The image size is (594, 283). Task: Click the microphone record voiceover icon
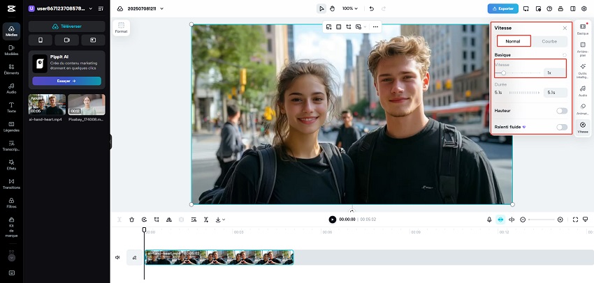click(x=489, y=220)
